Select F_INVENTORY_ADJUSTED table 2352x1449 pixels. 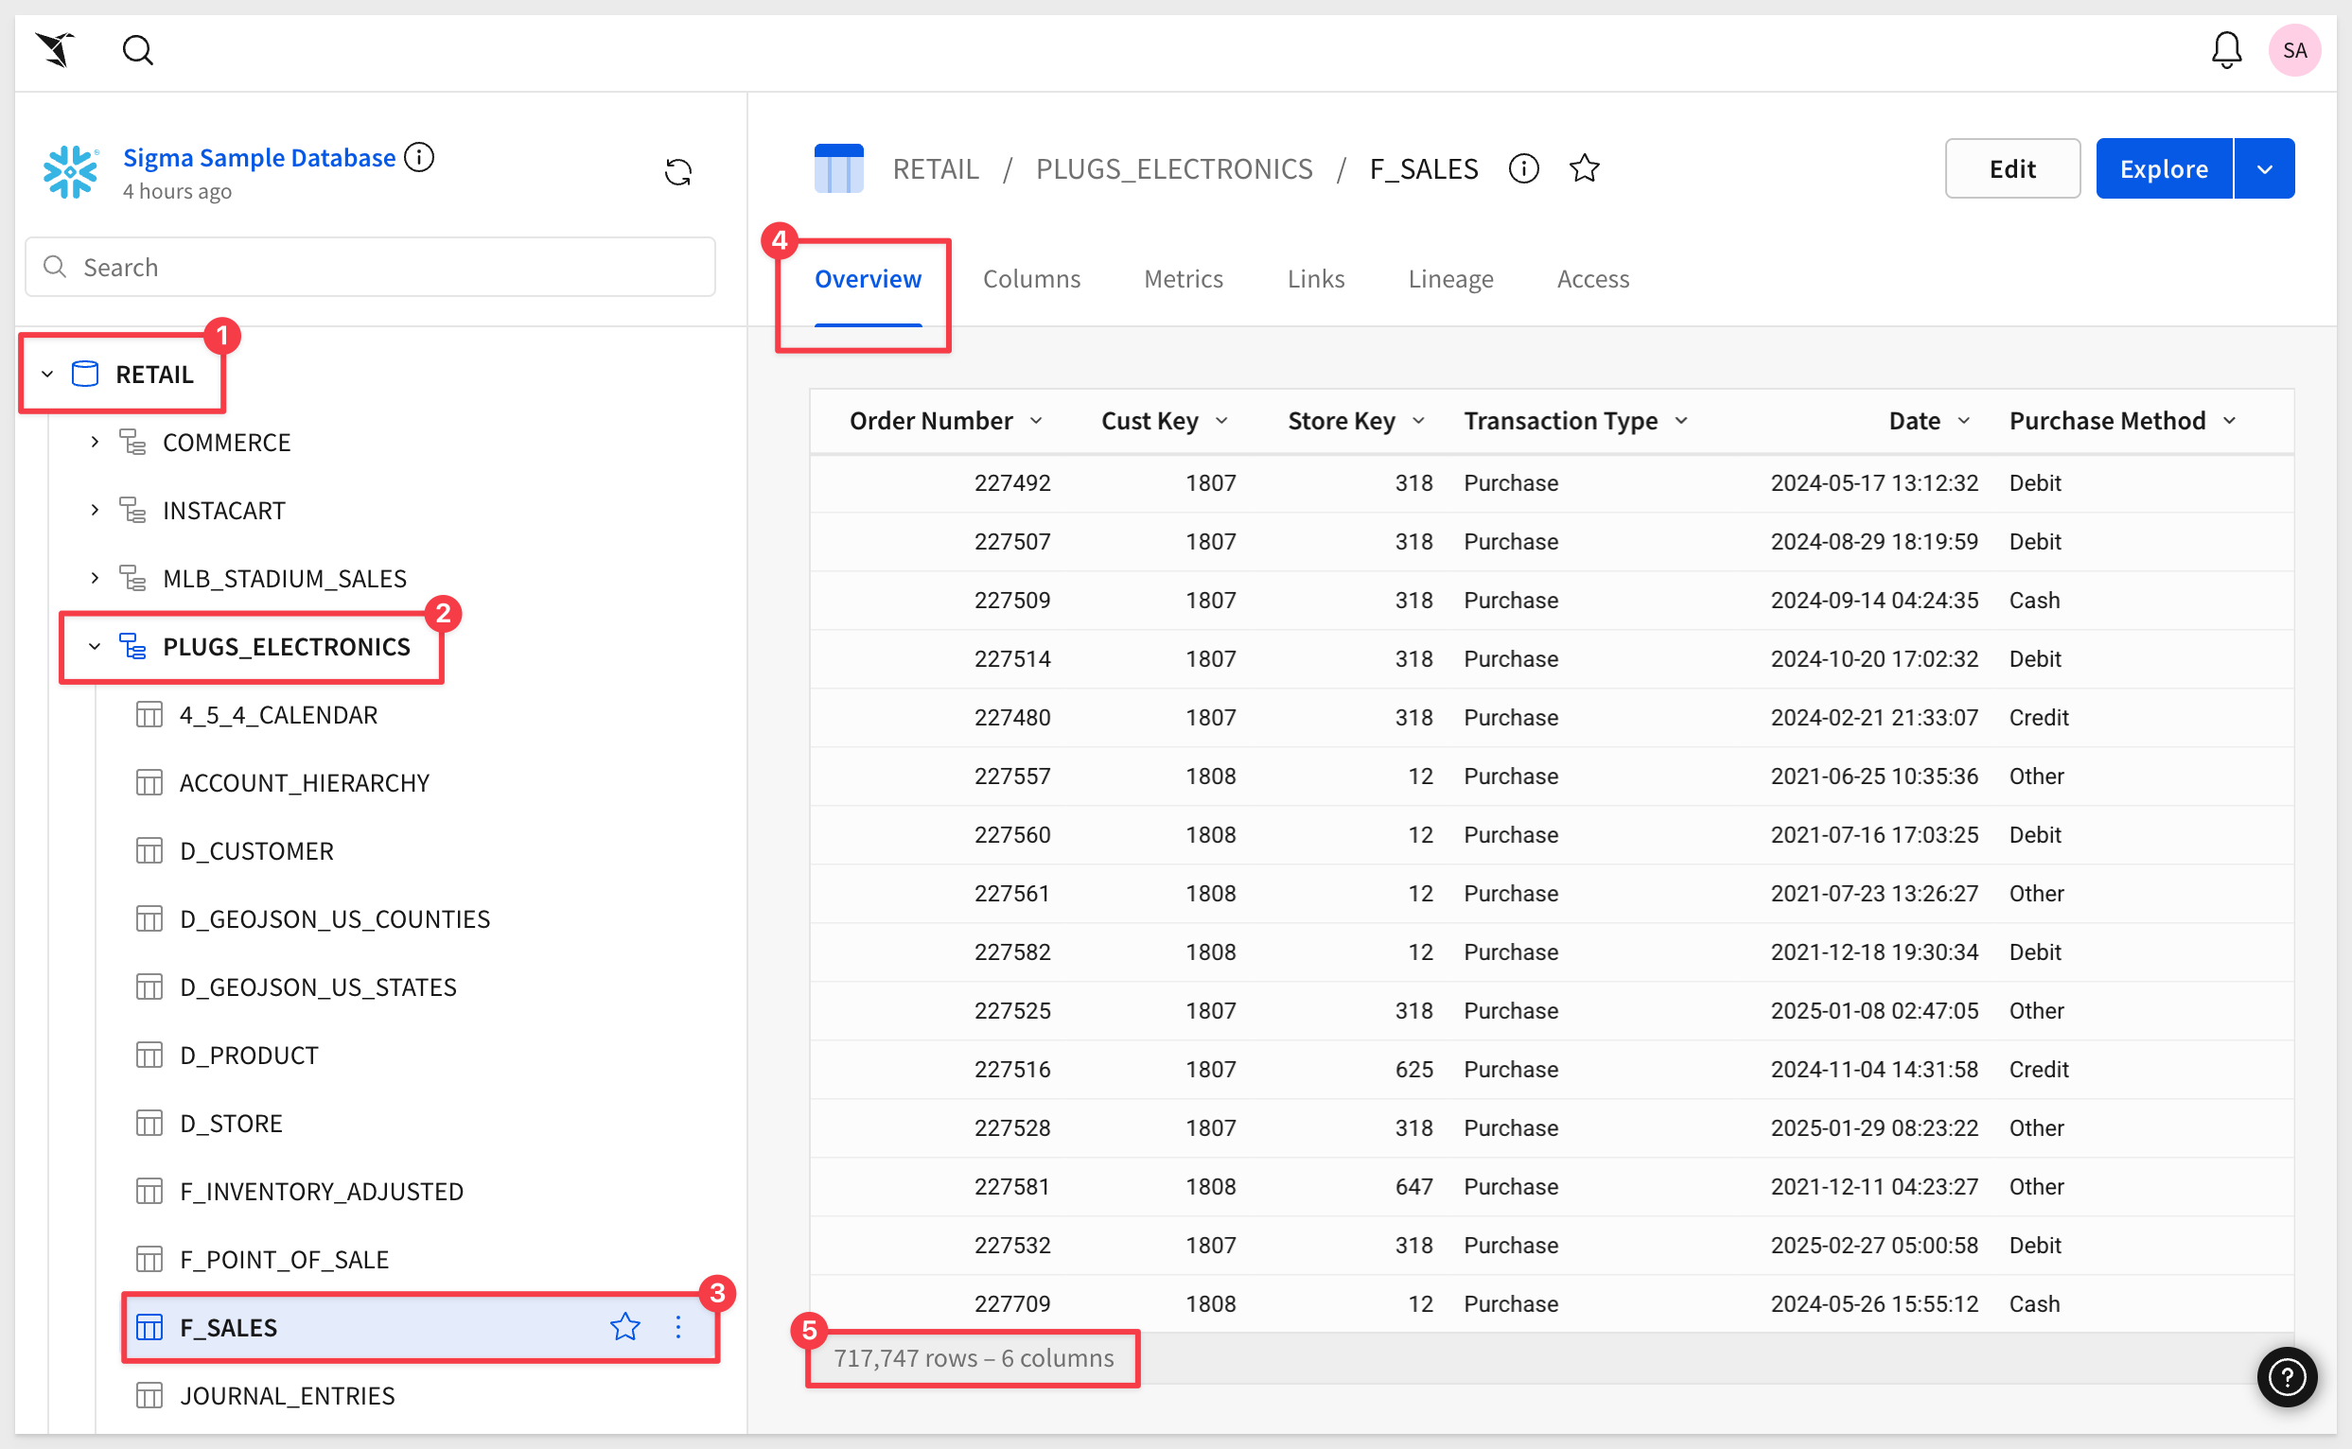coord(321,1190)
